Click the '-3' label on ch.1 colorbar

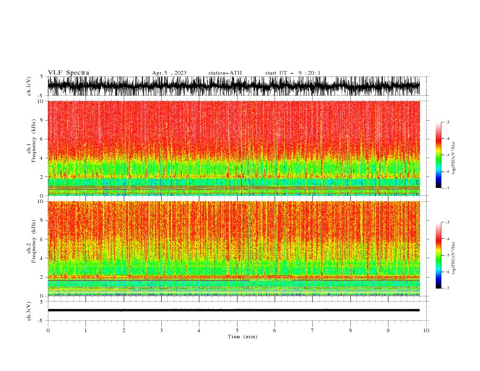tap(447, 122)
